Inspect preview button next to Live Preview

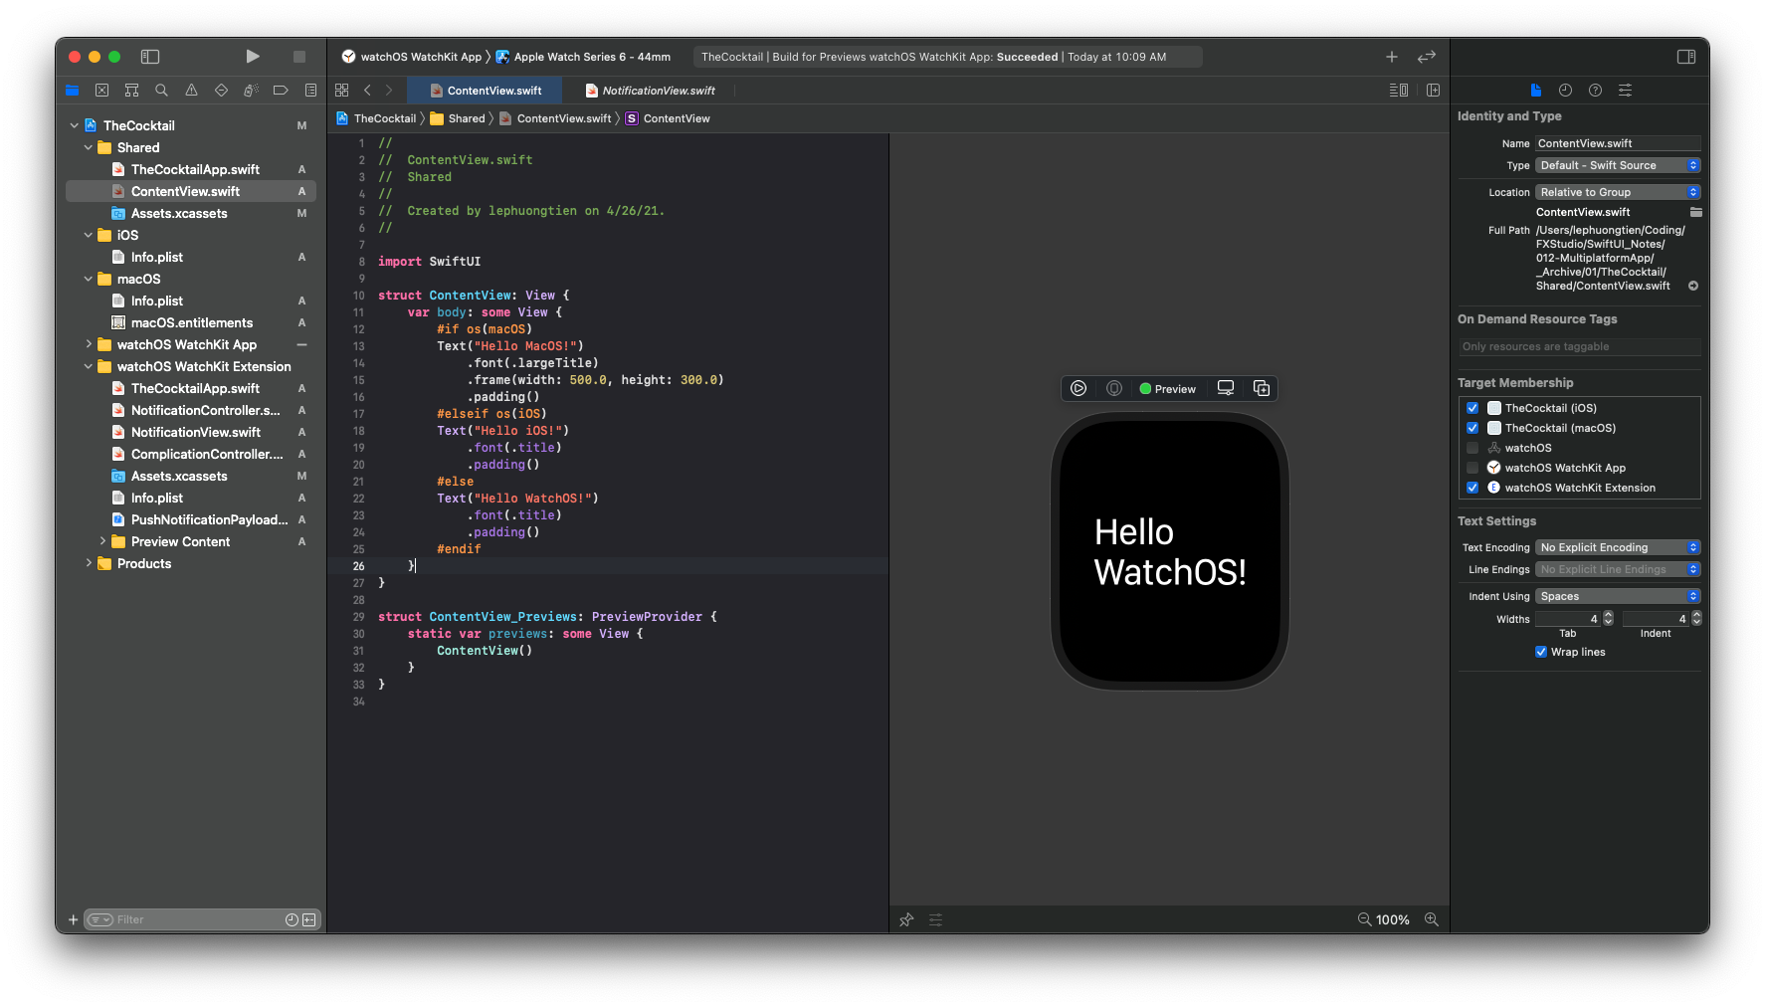coord(1114,389)
